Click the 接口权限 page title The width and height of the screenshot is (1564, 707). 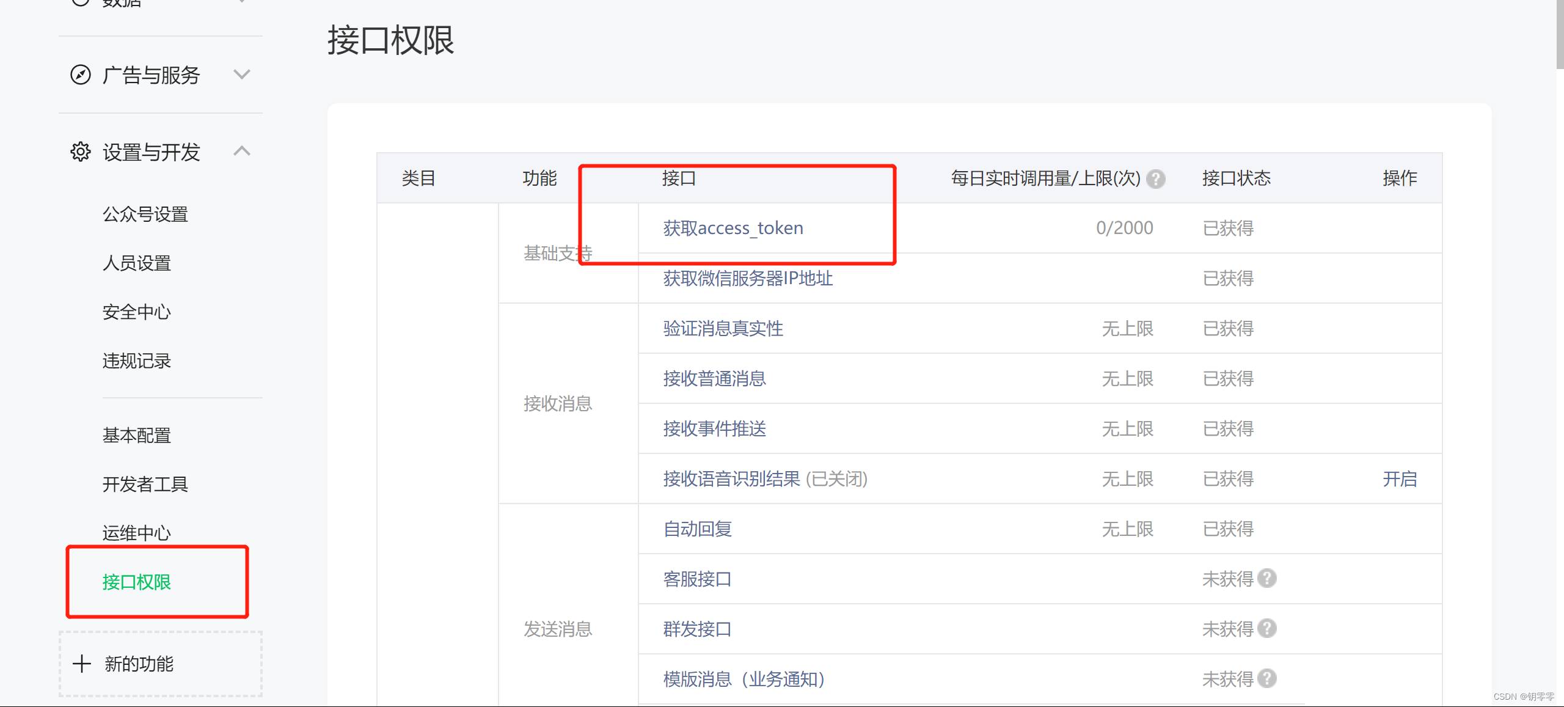(x=391, y=41)
